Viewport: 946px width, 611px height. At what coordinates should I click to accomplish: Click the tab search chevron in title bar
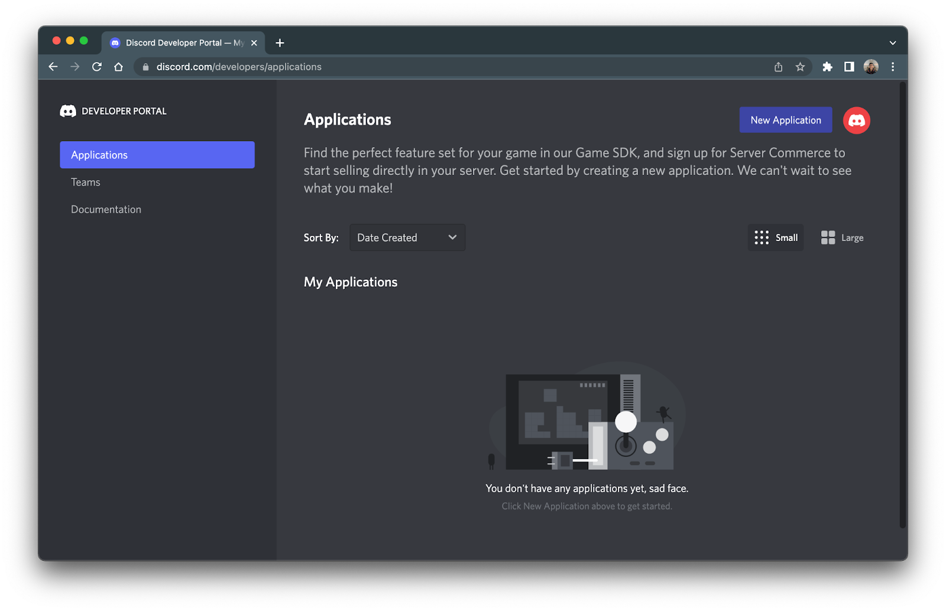click(x=893, y=43)
